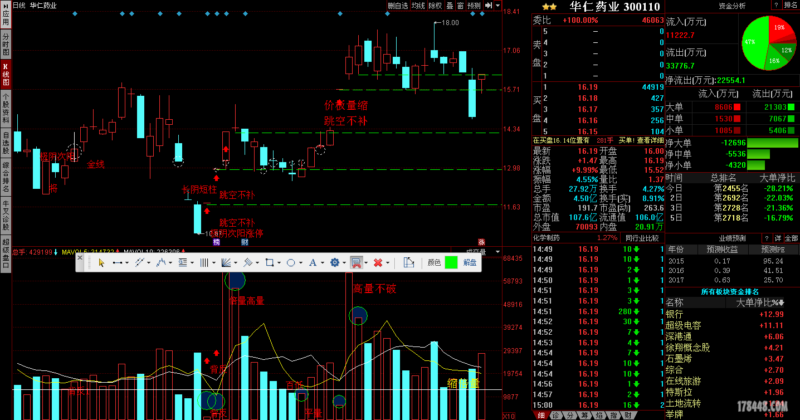800x420 pixels.
Task: Click the ruler measurement tool icon
Action: tap(409, 262)
